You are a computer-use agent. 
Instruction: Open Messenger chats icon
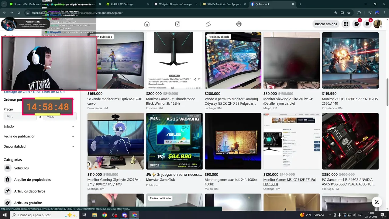click(x=356, y=24)
